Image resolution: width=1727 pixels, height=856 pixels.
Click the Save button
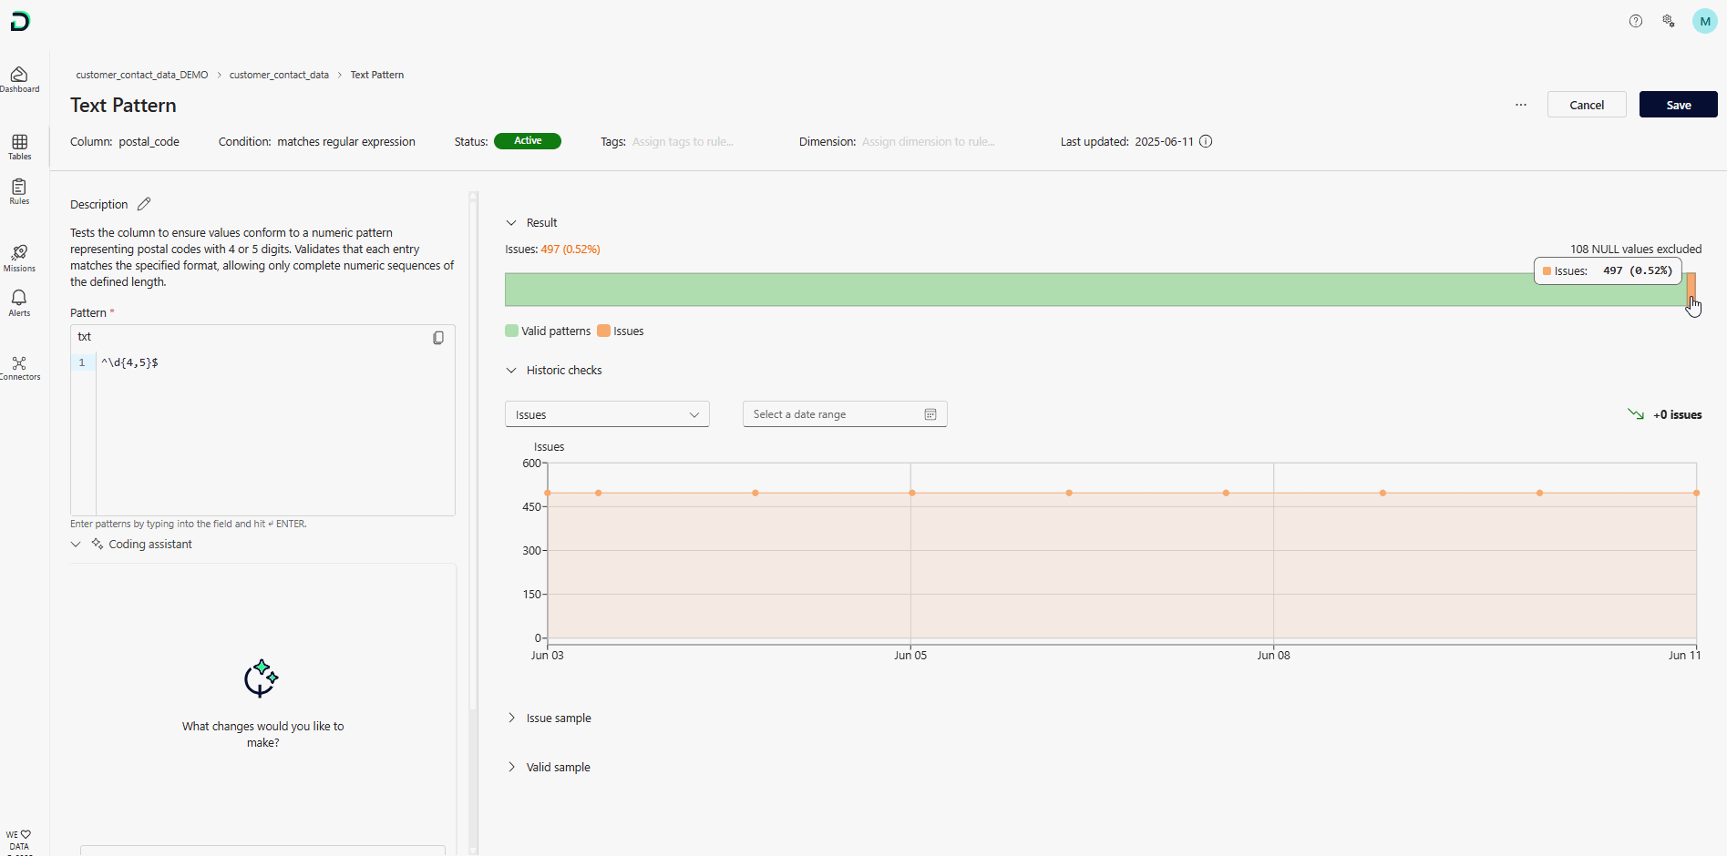[x=1678, y=105]
